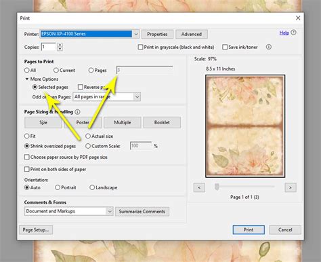Click Summarize Comments button

pos(142,211)
